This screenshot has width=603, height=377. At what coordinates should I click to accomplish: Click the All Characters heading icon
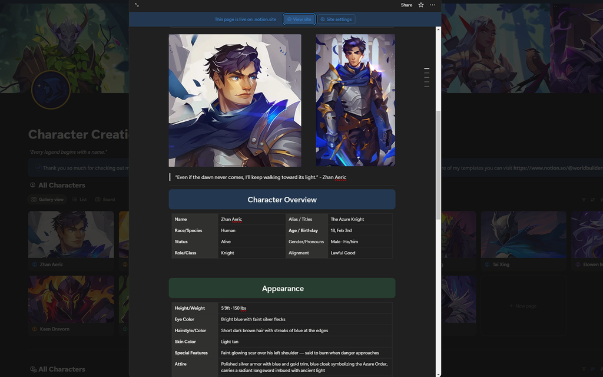(33, 185)
